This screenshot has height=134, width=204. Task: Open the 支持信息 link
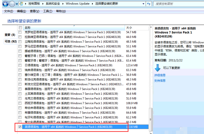click(x=160, y=81)
